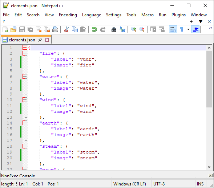Undo the last action with green arrow

(x=94, y=29)
